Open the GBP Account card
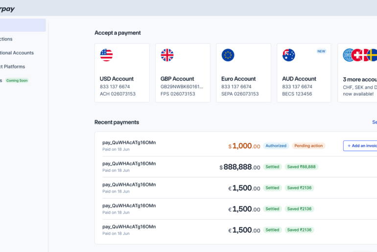 tap(183, 82)
